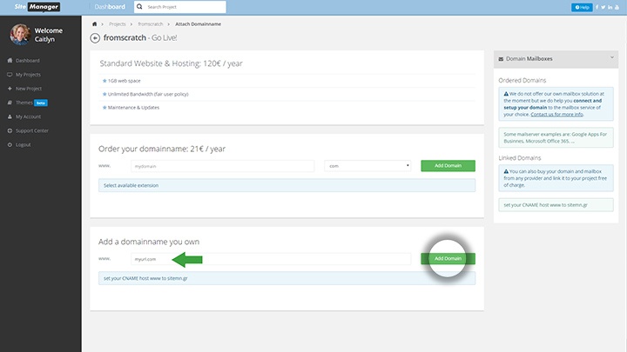Image resolution: width=627 pixels, height=352 pixels.
Task: Open the Facebook icon in header
Action: (x=597, y=7)
